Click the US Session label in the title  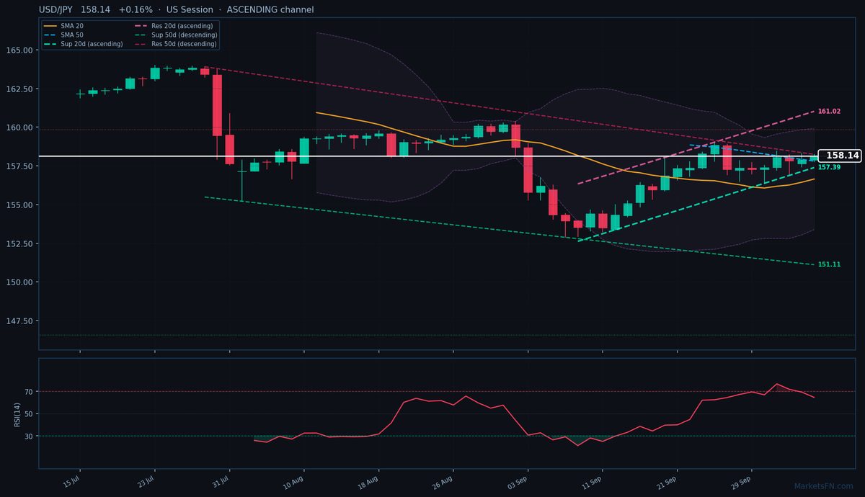click(x=190, y=10)
